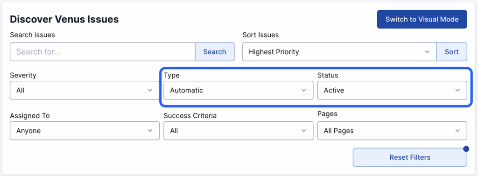478x176 pixels.
Task: Open the Assigned To dropdown showing Anyone
Action: 85,131
